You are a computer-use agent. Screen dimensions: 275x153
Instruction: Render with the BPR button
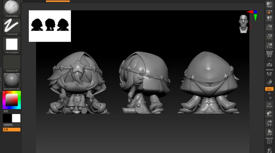tap(269, 5)
